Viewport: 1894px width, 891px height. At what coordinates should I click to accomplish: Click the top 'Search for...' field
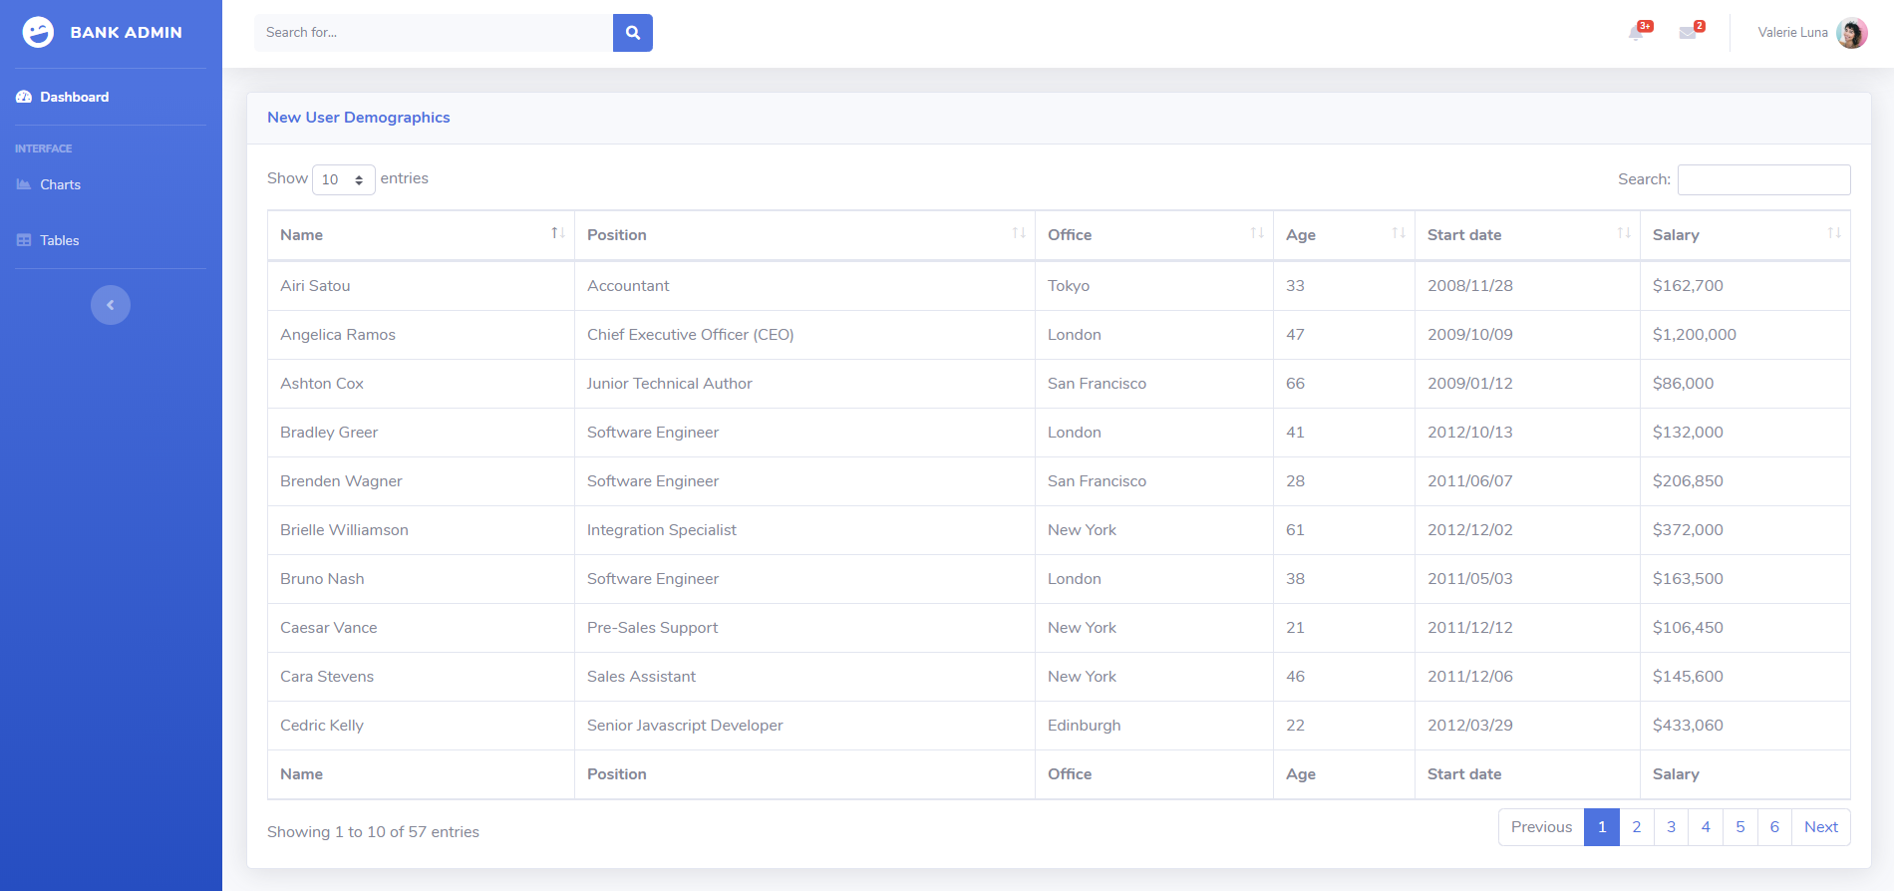(434, 33)
